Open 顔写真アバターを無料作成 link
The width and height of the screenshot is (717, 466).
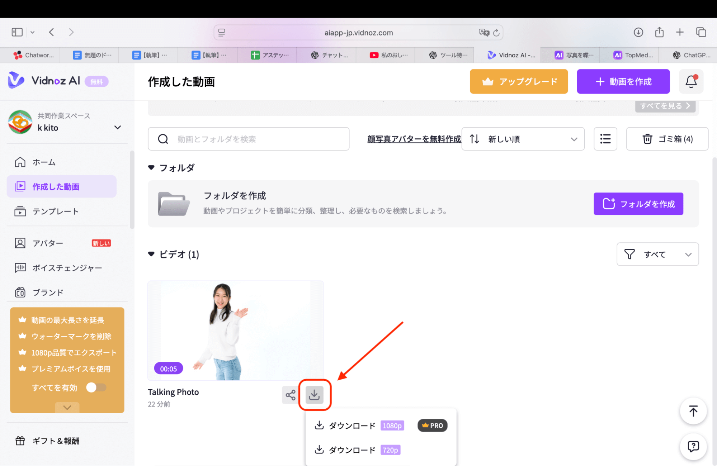(413, 139)
